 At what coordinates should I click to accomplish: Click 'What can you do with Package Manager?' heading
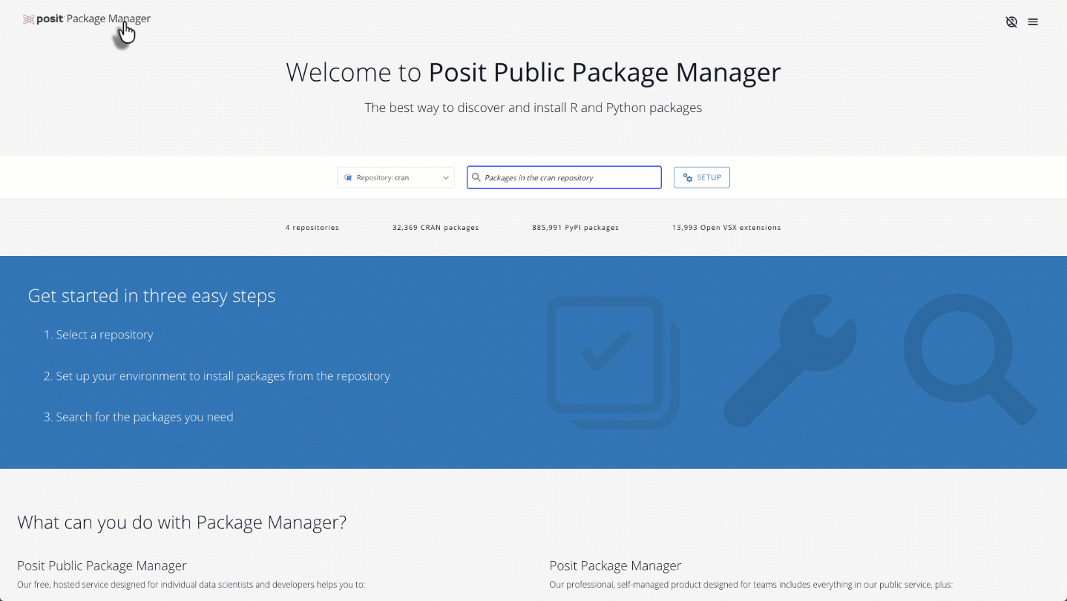(x=182, y=522)
